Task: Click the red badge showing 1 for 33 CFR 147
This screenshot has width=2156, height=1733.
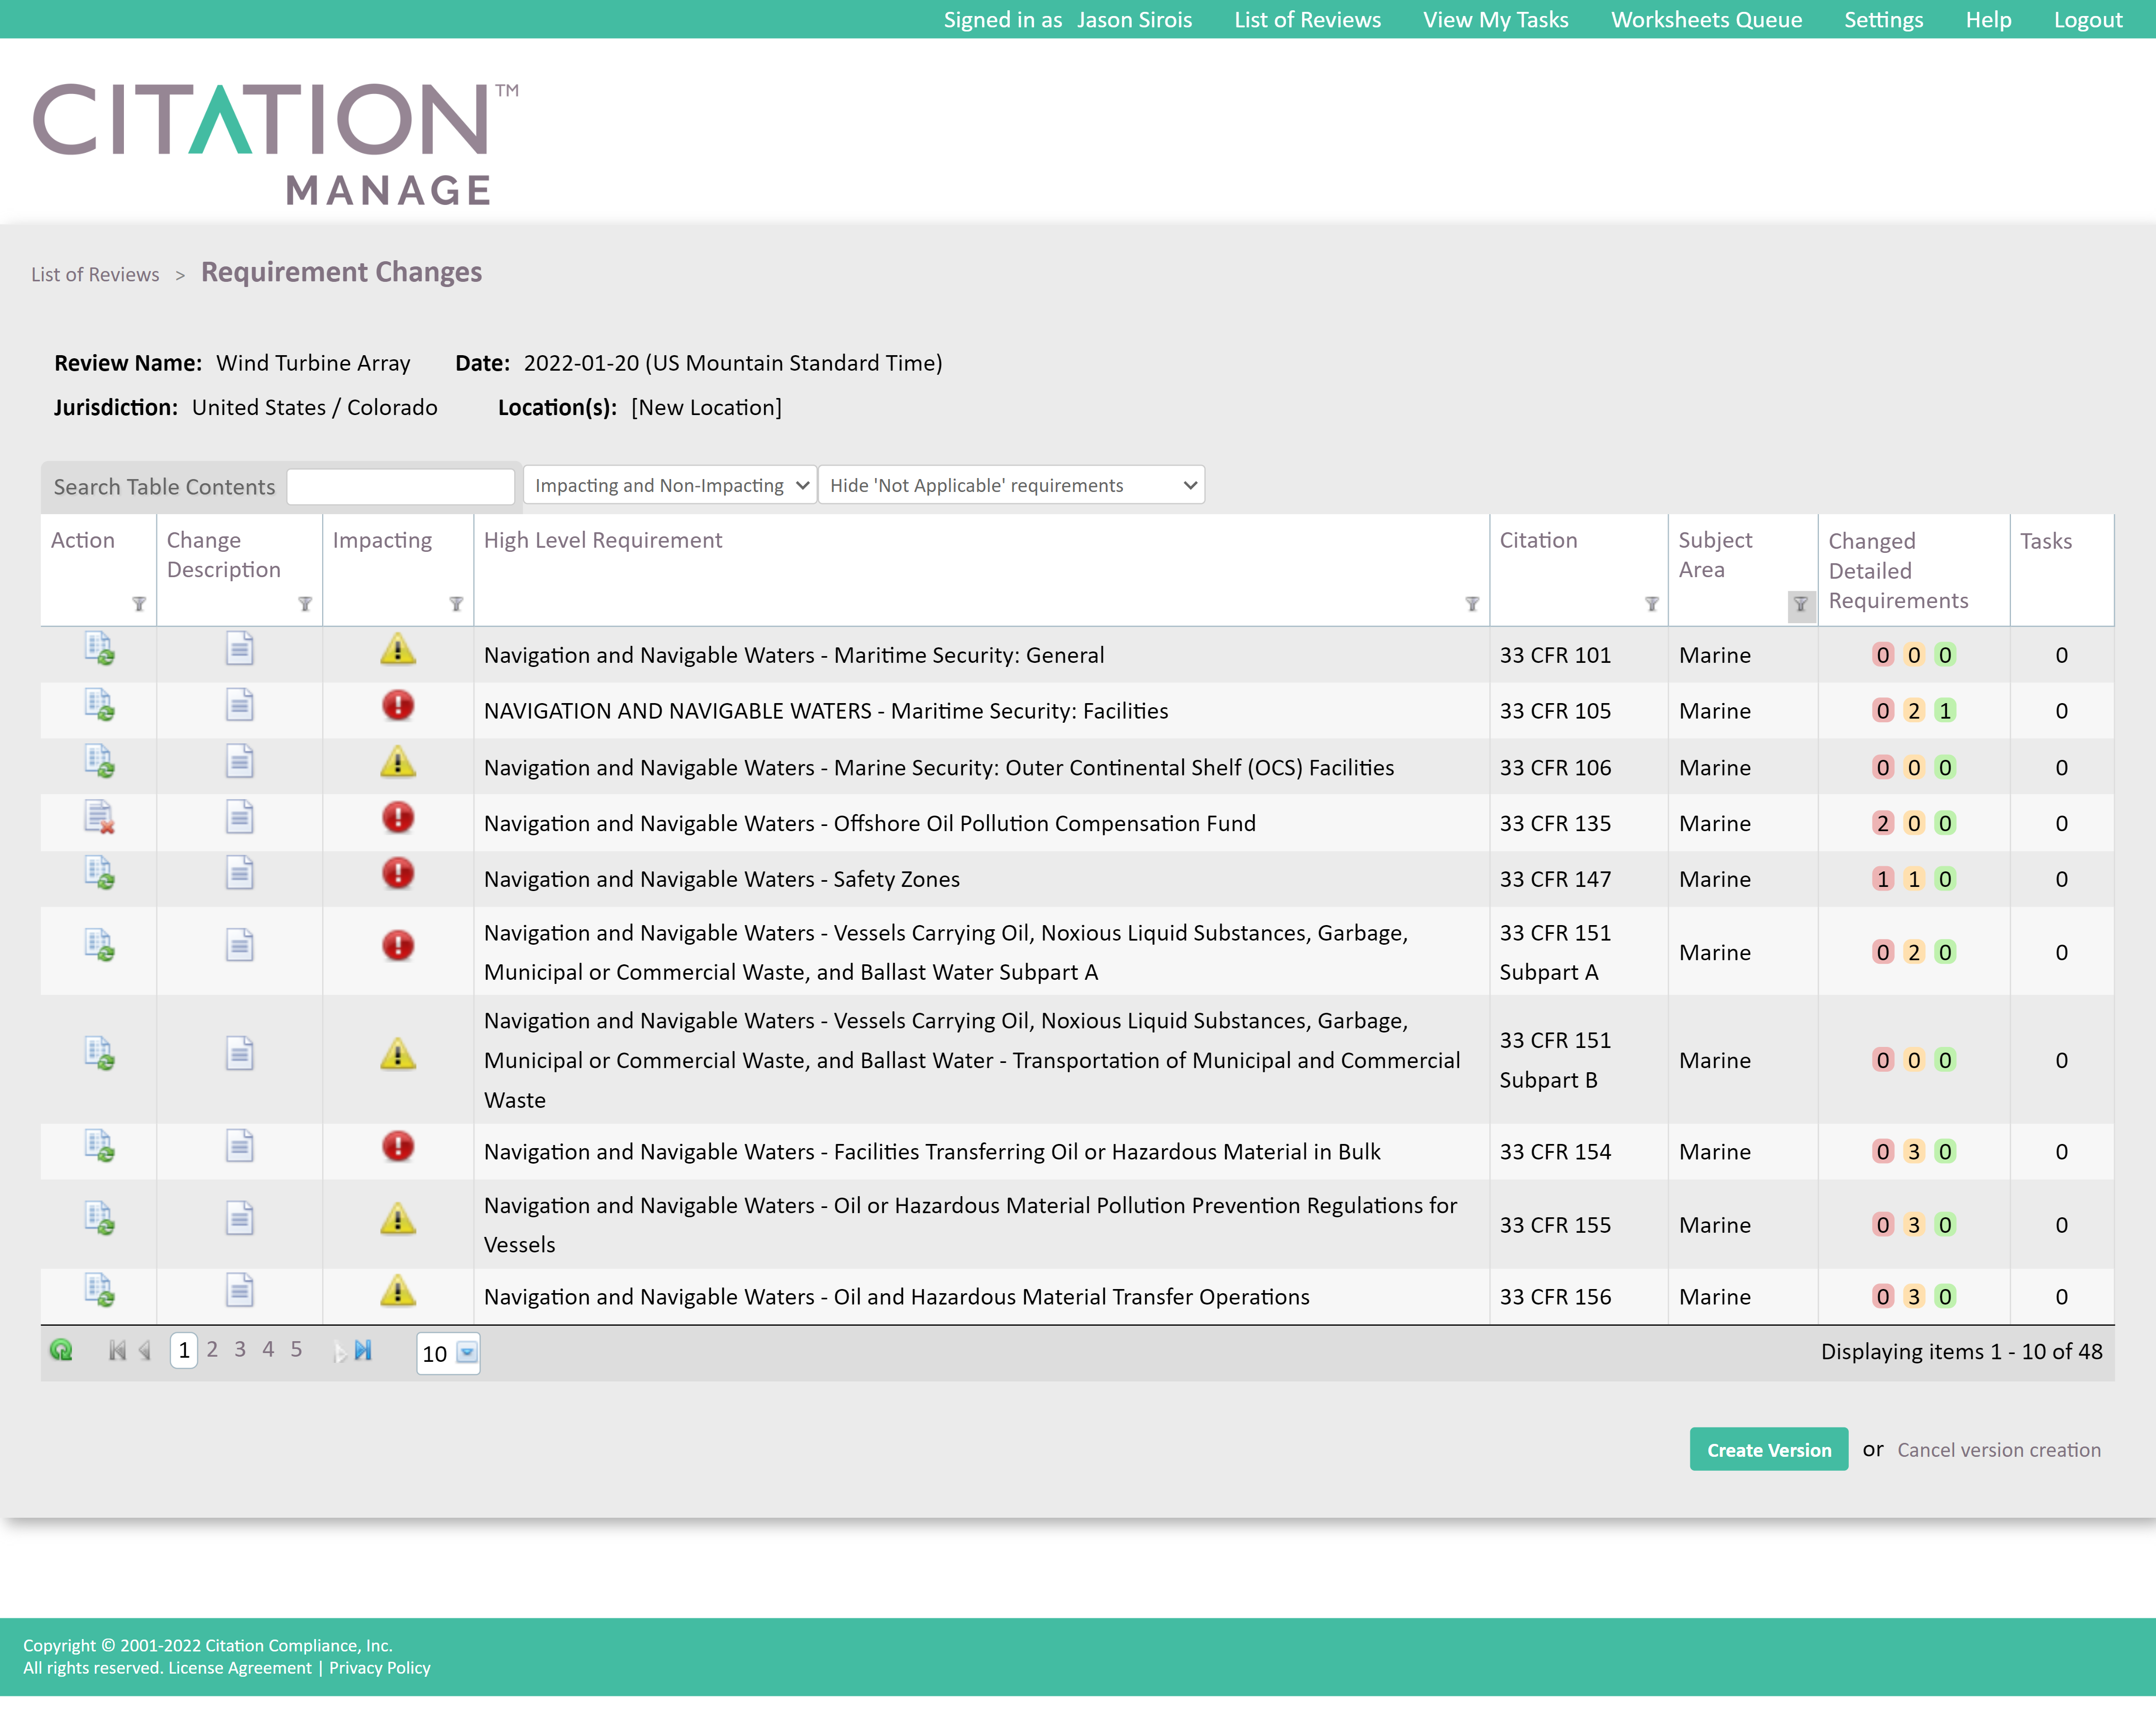Action: coord(1883,879)
